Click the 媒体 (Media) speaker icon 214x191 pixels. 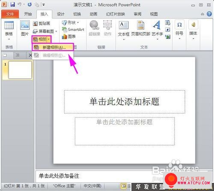coord(193,25)
